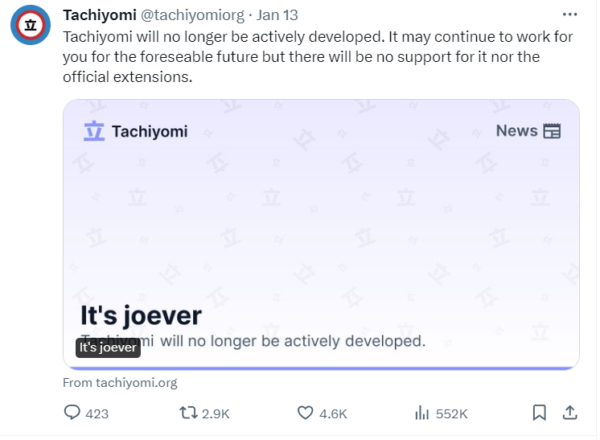Open Tachiyomi profile avatar
Screen dimensions: 600x440
(x=31, y=25)
